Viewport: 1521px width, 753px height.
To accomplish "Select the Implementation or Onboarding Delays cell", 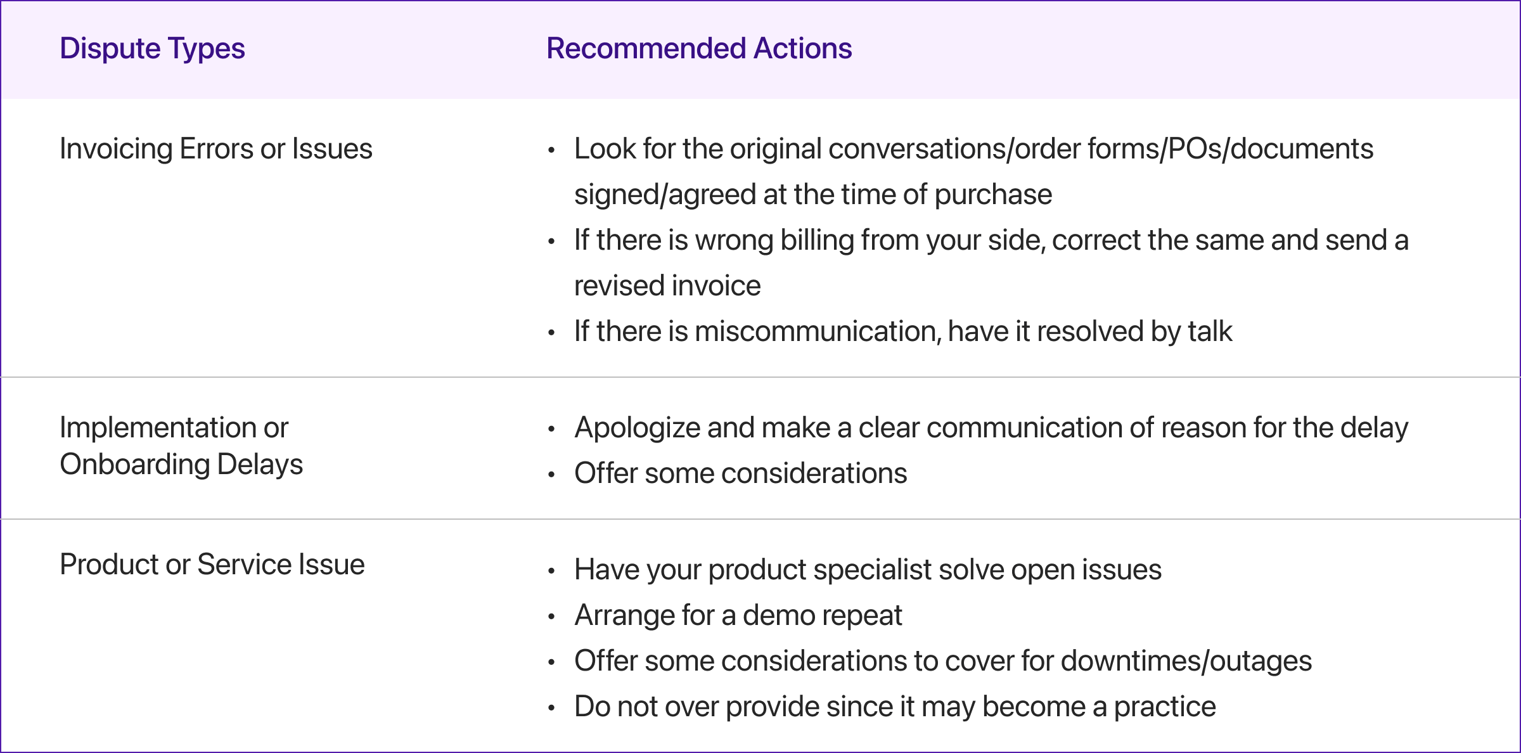I will click(x=181, y=446).
